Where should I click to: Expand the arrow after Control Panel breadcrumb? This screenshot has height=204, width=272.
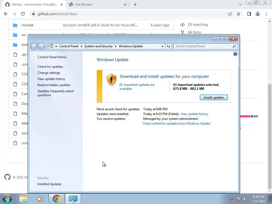(81, 46)
